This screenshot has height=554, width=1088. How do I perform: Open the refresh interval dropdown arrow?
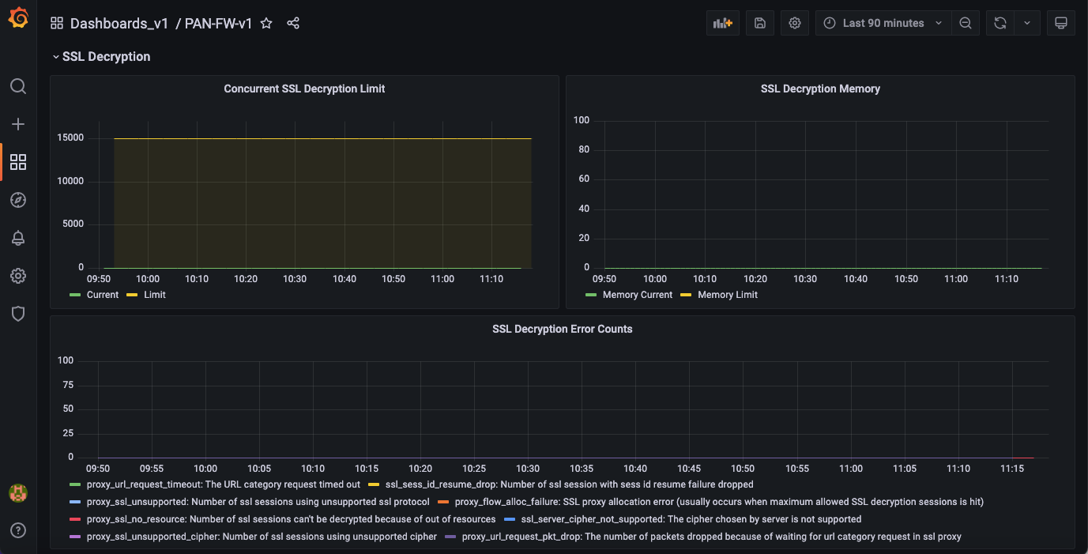(1027, 23)
